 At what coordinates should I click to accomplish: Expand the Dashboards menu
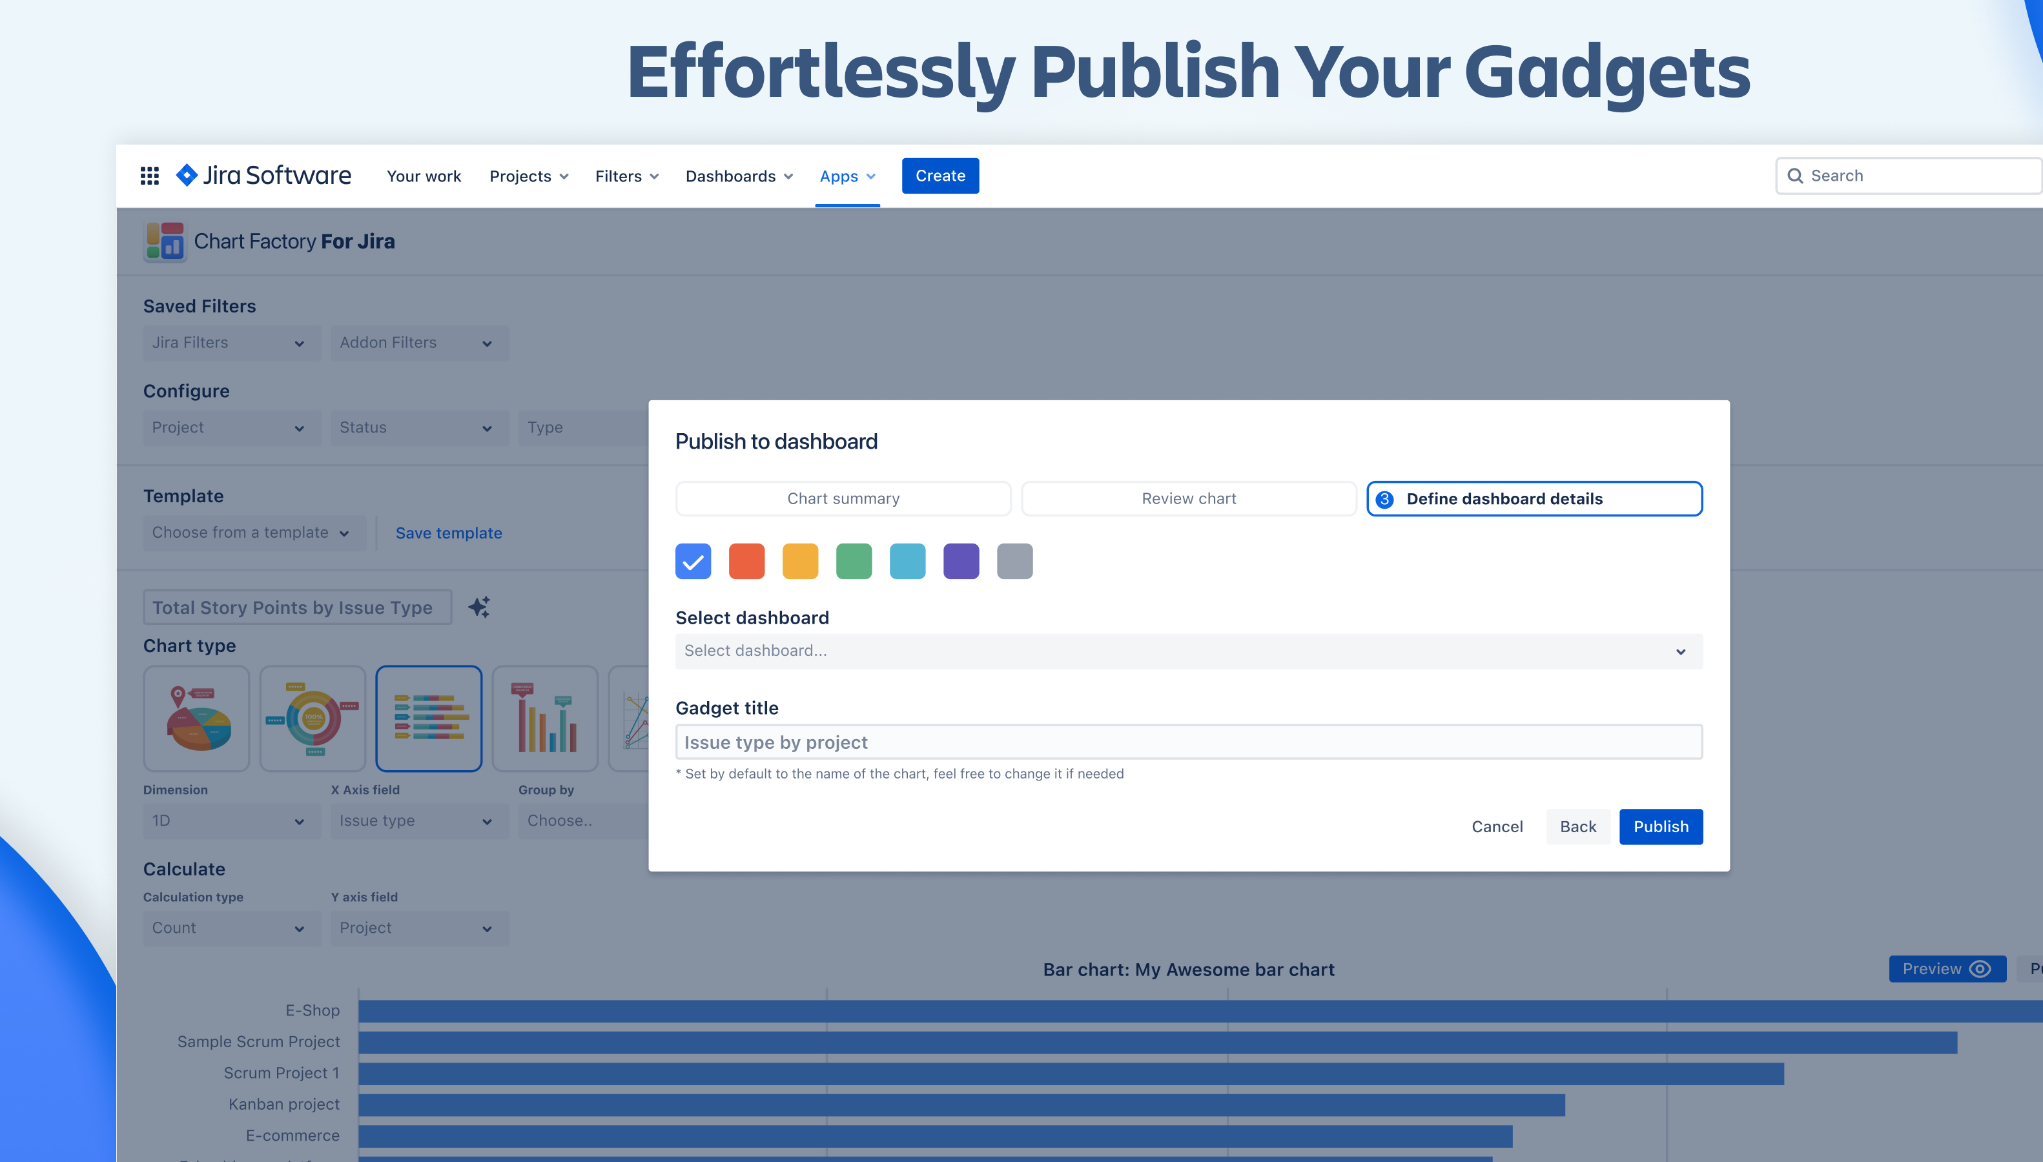[x=739, y=176]
